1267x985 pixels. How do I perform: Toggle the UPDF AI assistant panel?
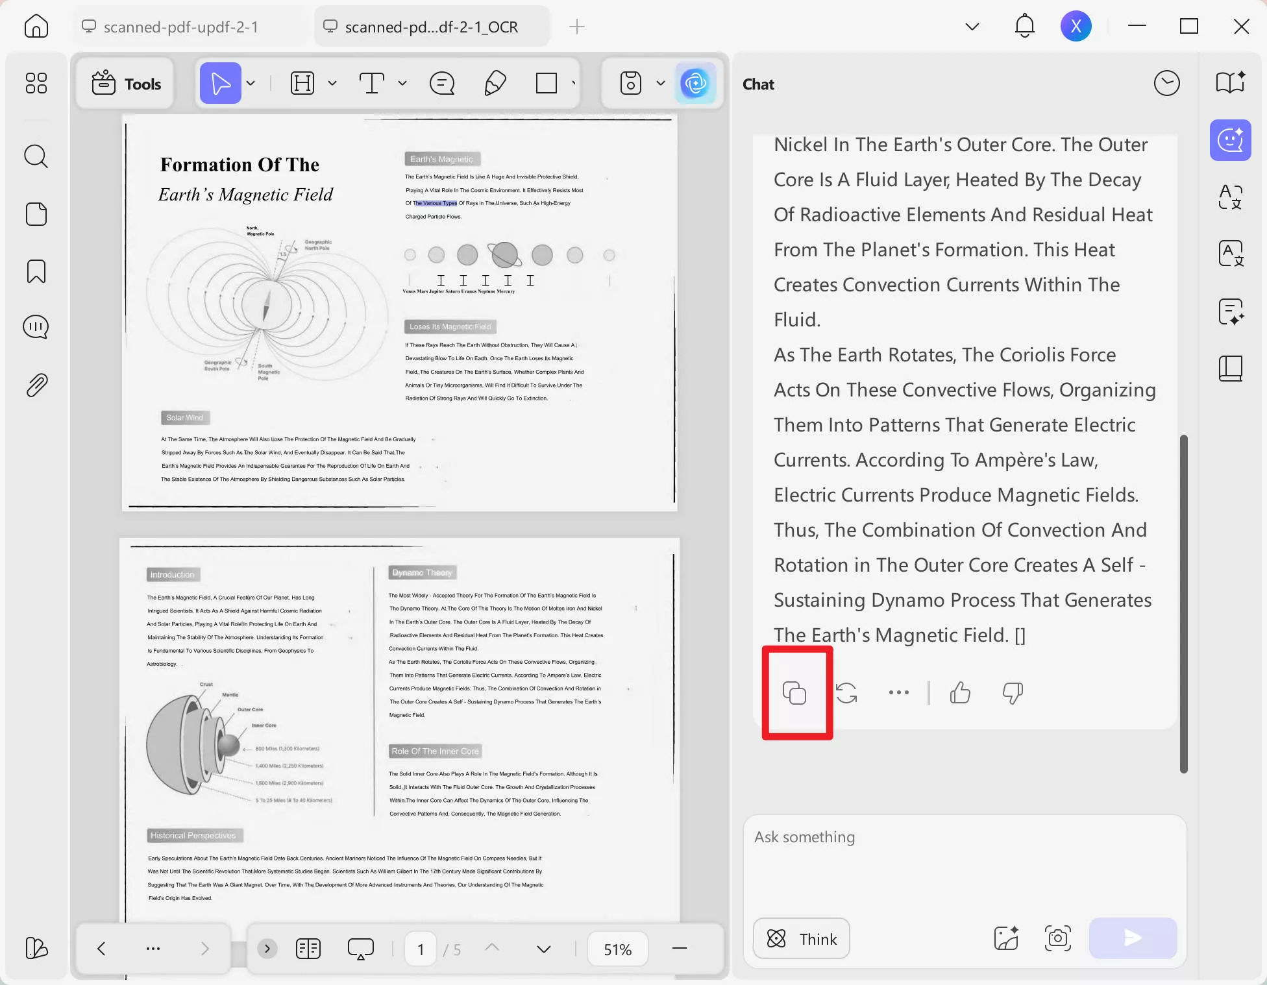[695, 84]
